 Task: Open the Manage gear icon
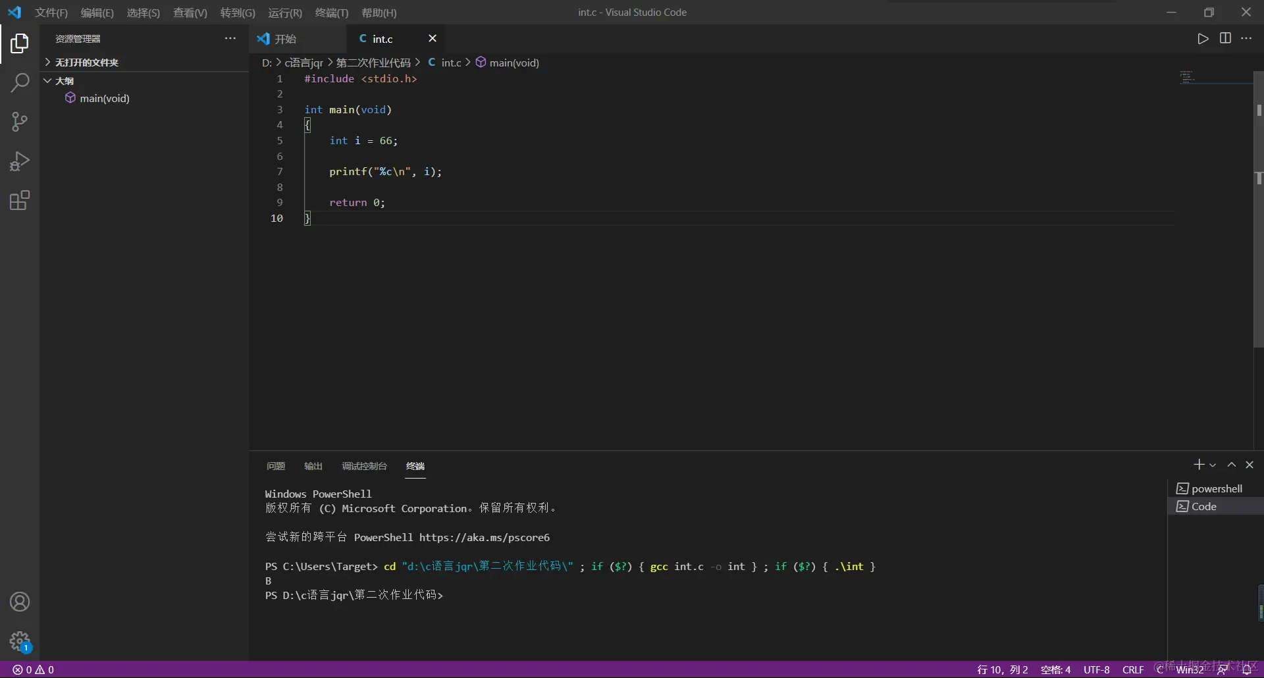coord(20,641)
